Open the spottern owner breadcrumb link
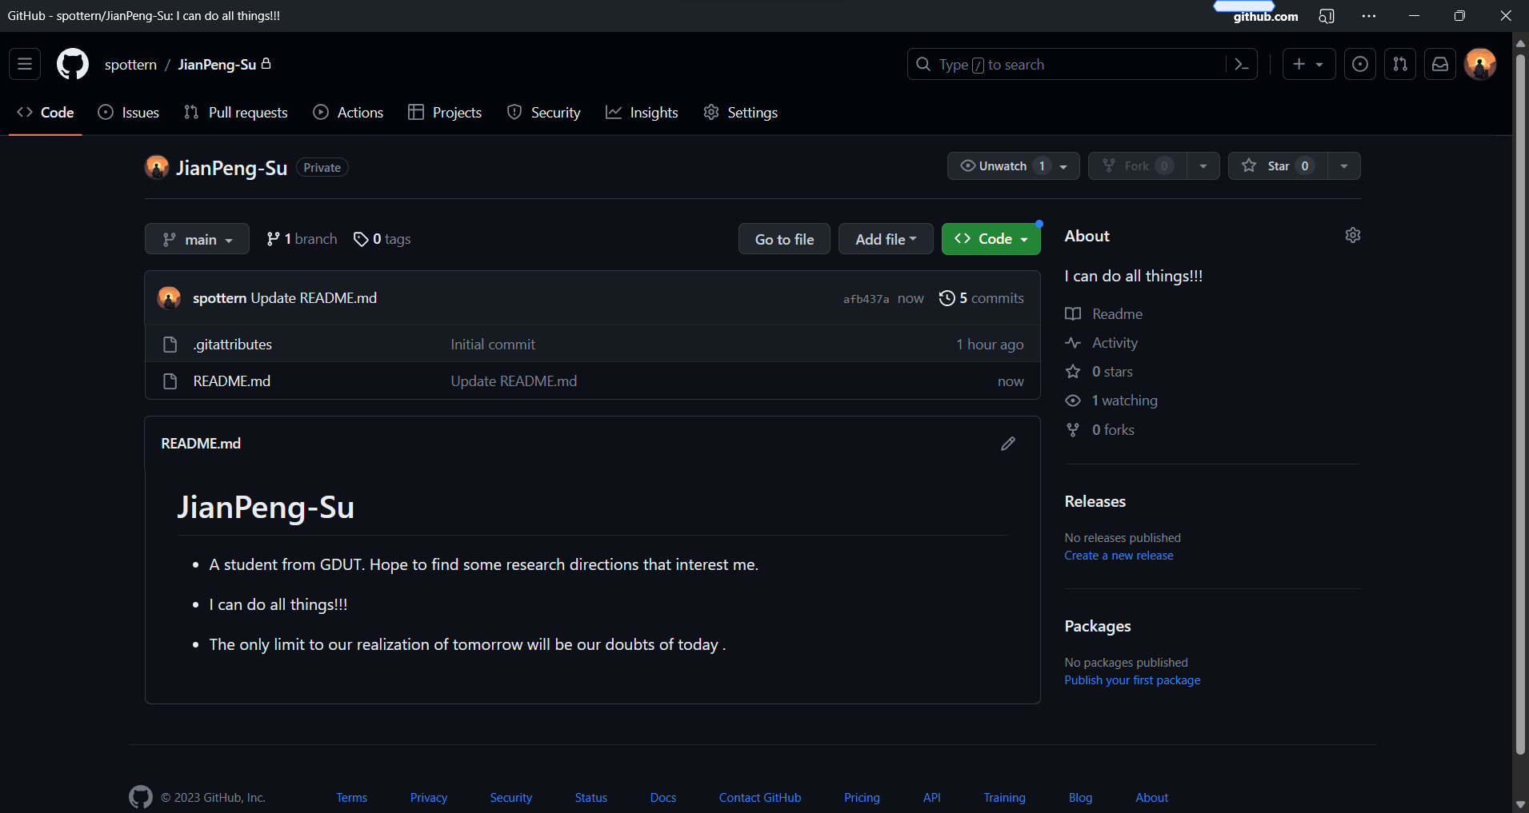The image size is (1529, 813). 130,65
